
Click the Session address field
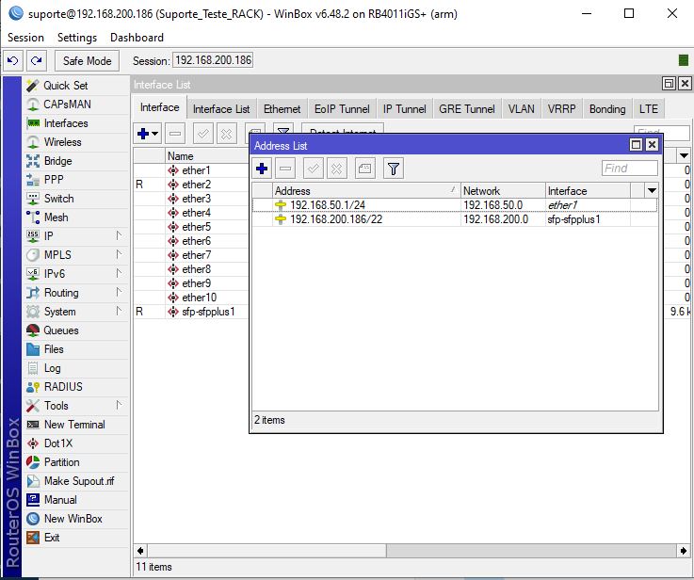[213, 60]
